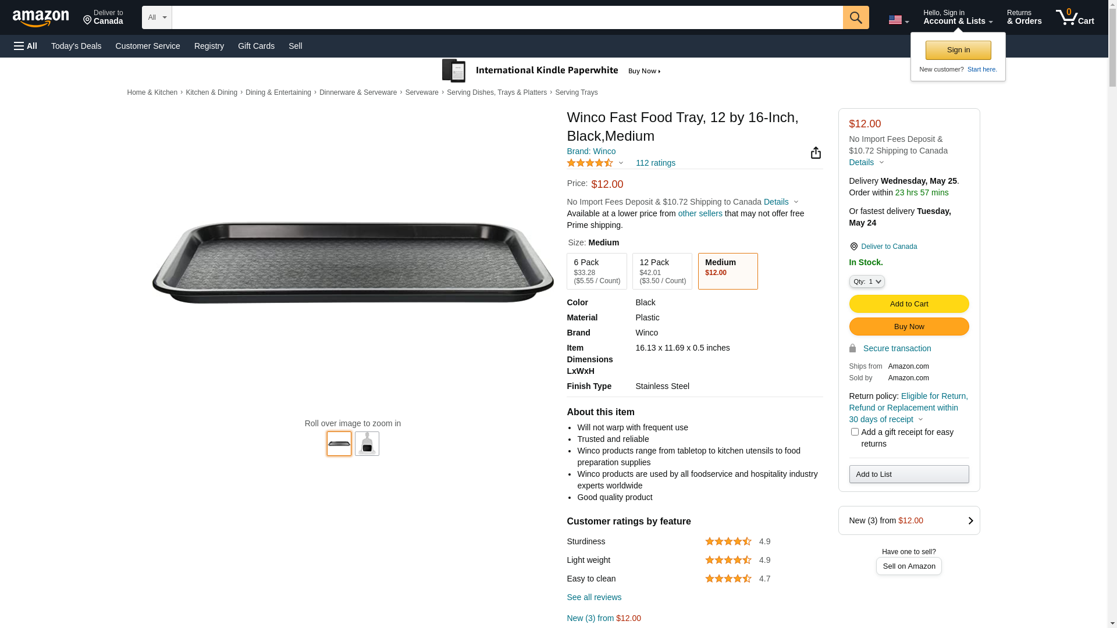Select the 12 Pack size option
Screen dimensions: 1117x628
(662, 271)
